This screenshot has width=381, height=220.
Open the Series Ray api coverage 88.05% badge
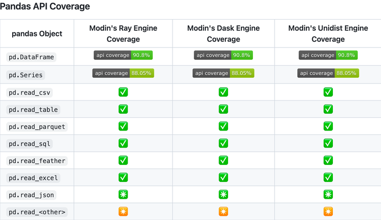[x=123, y=73]
